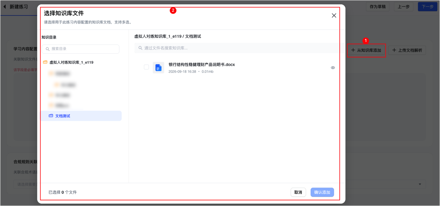The width and height of the screenshot is (440, 206).
Task: Click the breadcrumb 虚拟人对练知识库_1_e119 / 文档测试
Action: pos(168,37)
